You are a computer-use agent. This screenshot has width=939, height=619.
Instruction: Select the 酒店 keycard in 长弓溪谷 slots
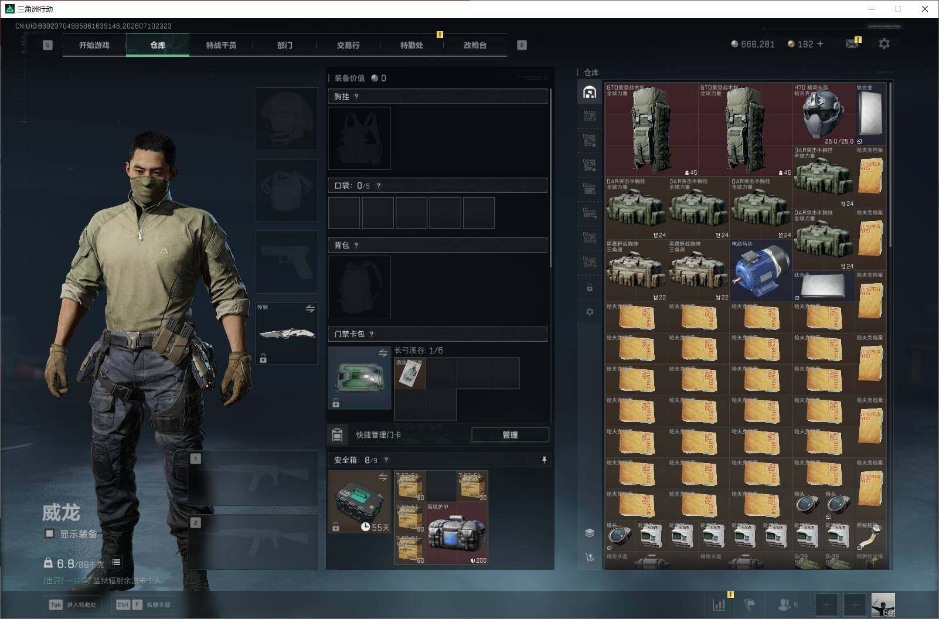pyautogui.click(x=410, y=373)
